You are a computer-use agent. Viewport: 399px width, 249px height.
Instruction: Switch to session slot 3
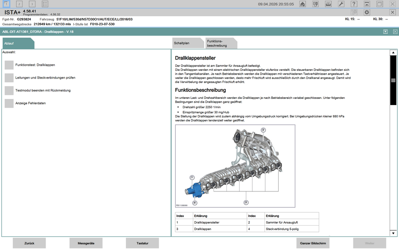pos(32,4)
